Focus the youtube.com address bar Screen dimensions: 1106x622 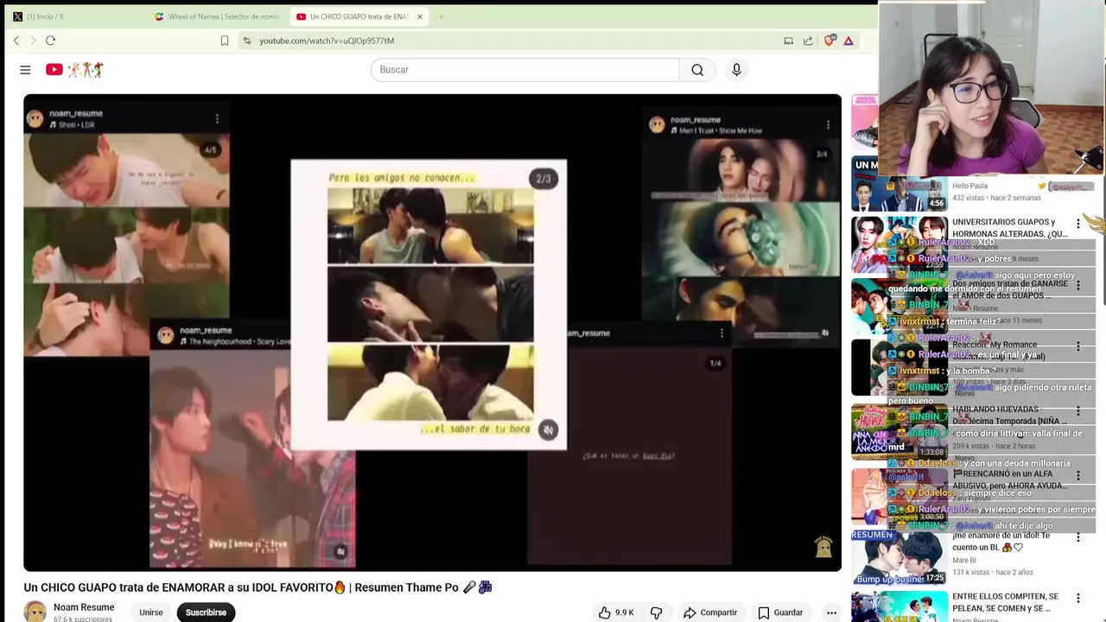510,41
